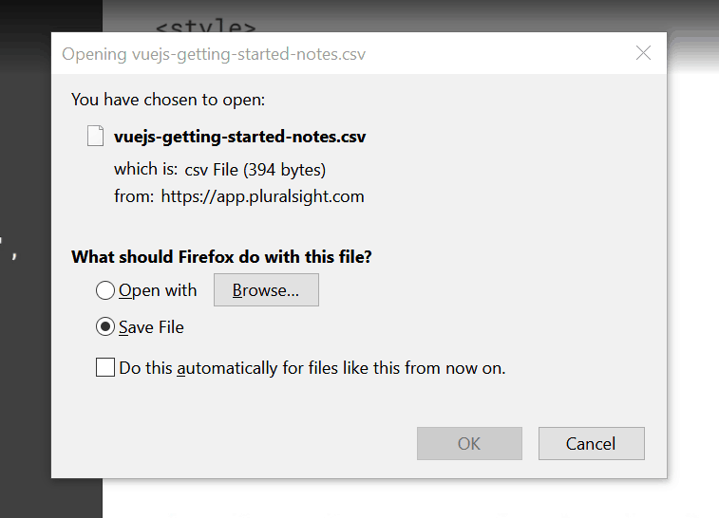This screenshot has width=719, height=518.
Task: Click the You have chosen to open text
Action: coord(168,100)
